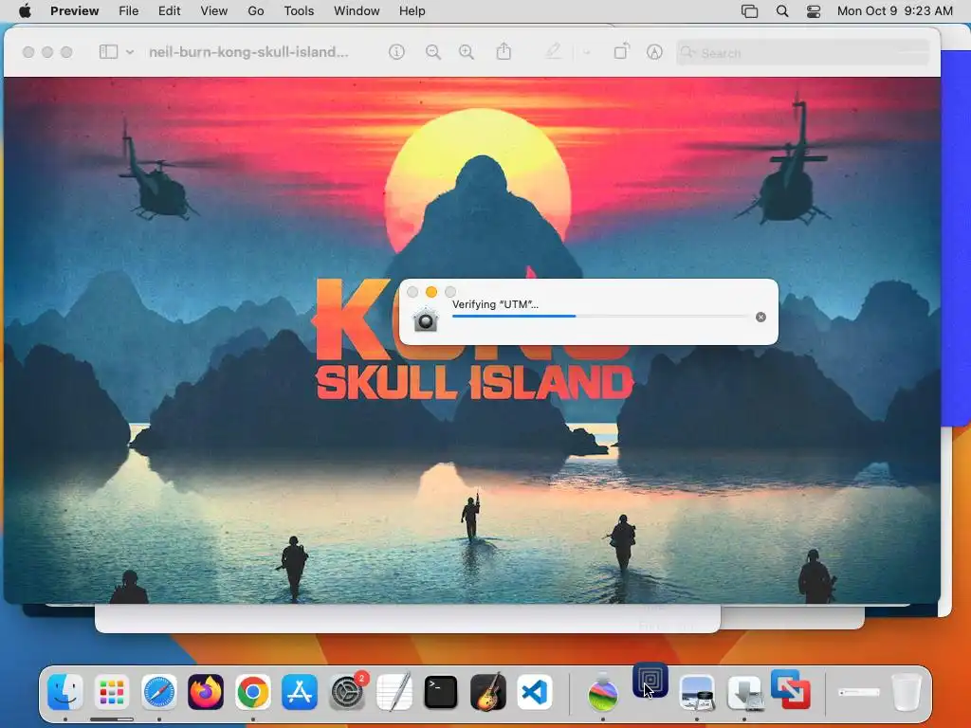Open the Go menu
This screenshot has height=728, width=971.
[256, 11]
